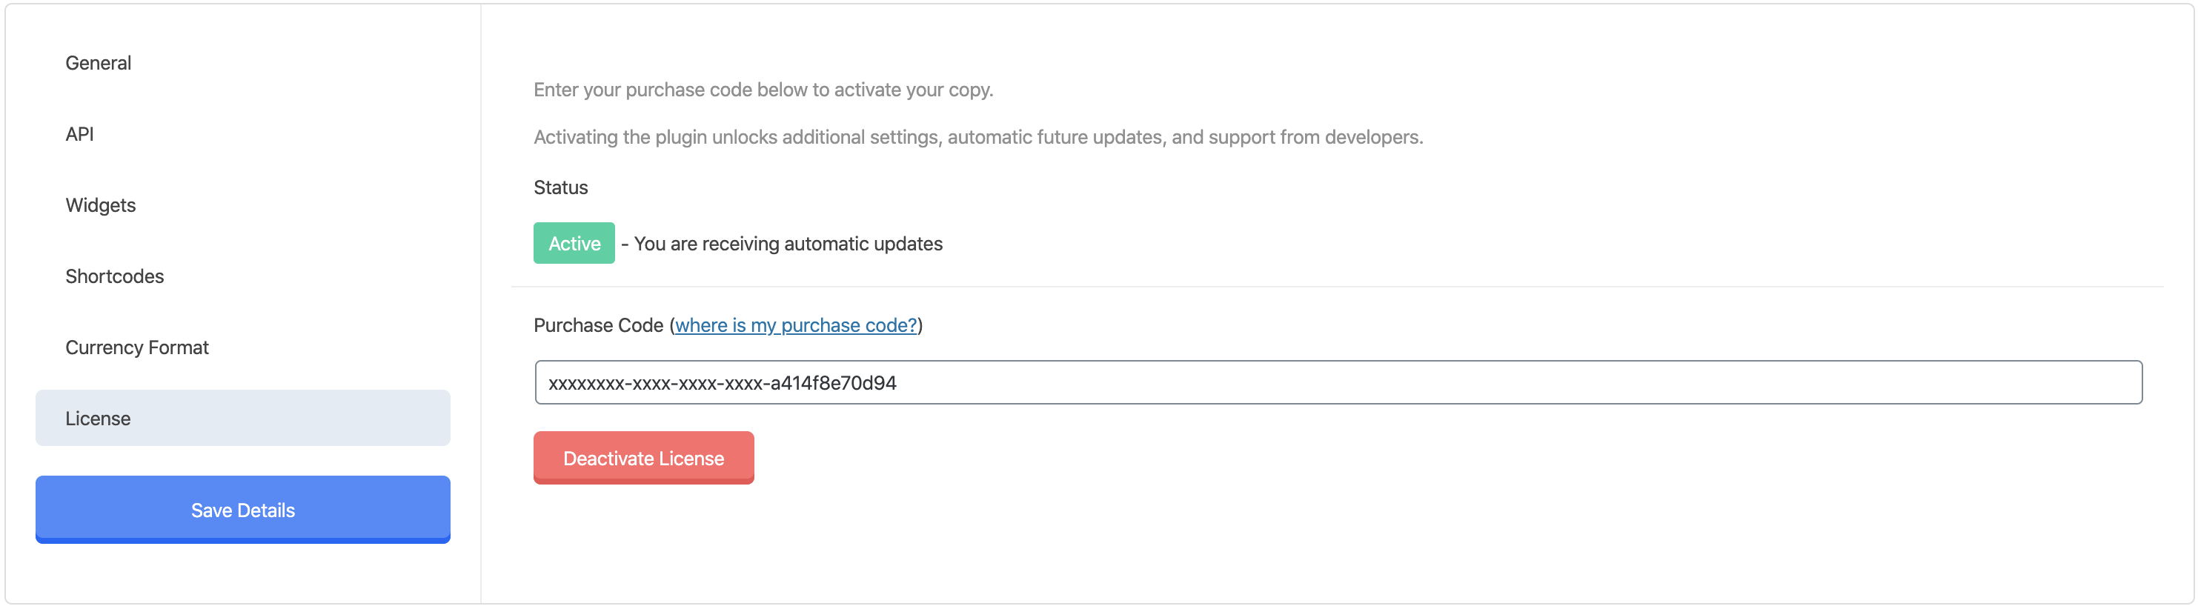Click the 'Status' label

(560, 187)
